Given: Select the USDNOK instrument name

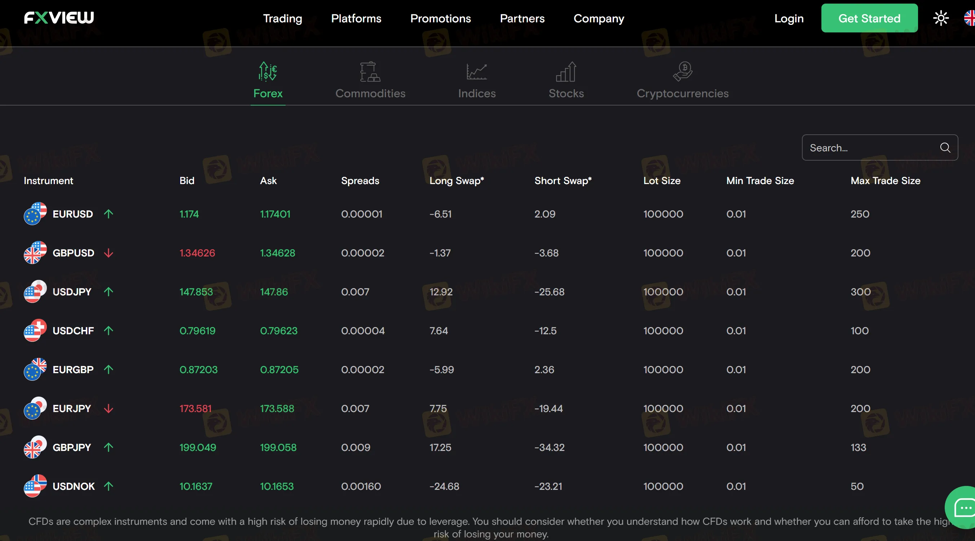Looking at the screenshot, I should tap(74, 487).
